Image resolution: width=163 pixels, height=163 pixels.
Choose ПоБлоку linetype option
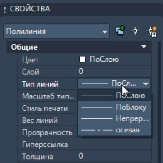(x=114, y=107)
